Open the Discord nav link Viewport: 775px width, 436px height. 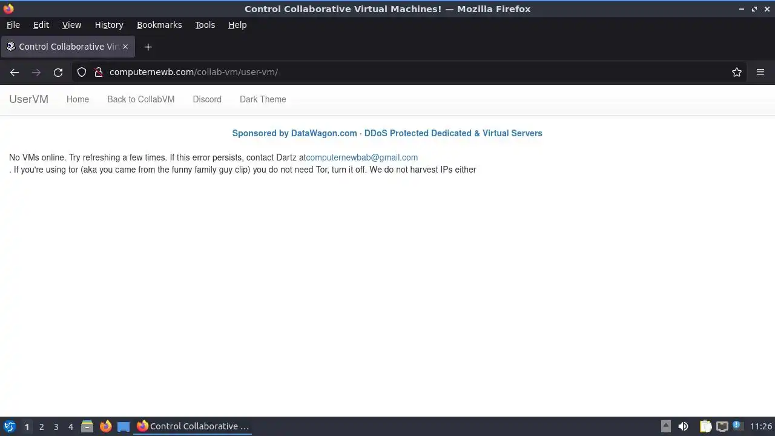click(207, 99)
